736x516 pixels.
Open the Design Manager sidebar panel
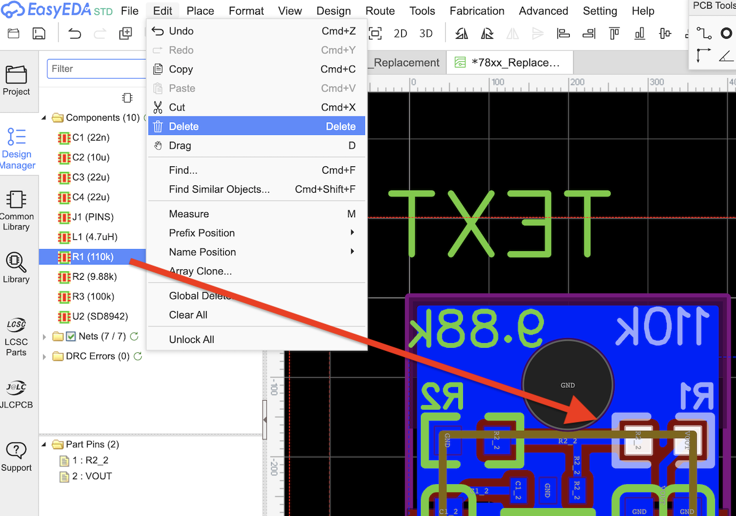pyautogui.click(x=17, y=149)
